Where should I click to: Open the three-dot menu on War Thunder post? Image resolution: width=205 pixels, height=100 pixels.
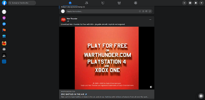click(x=150, y=20)
